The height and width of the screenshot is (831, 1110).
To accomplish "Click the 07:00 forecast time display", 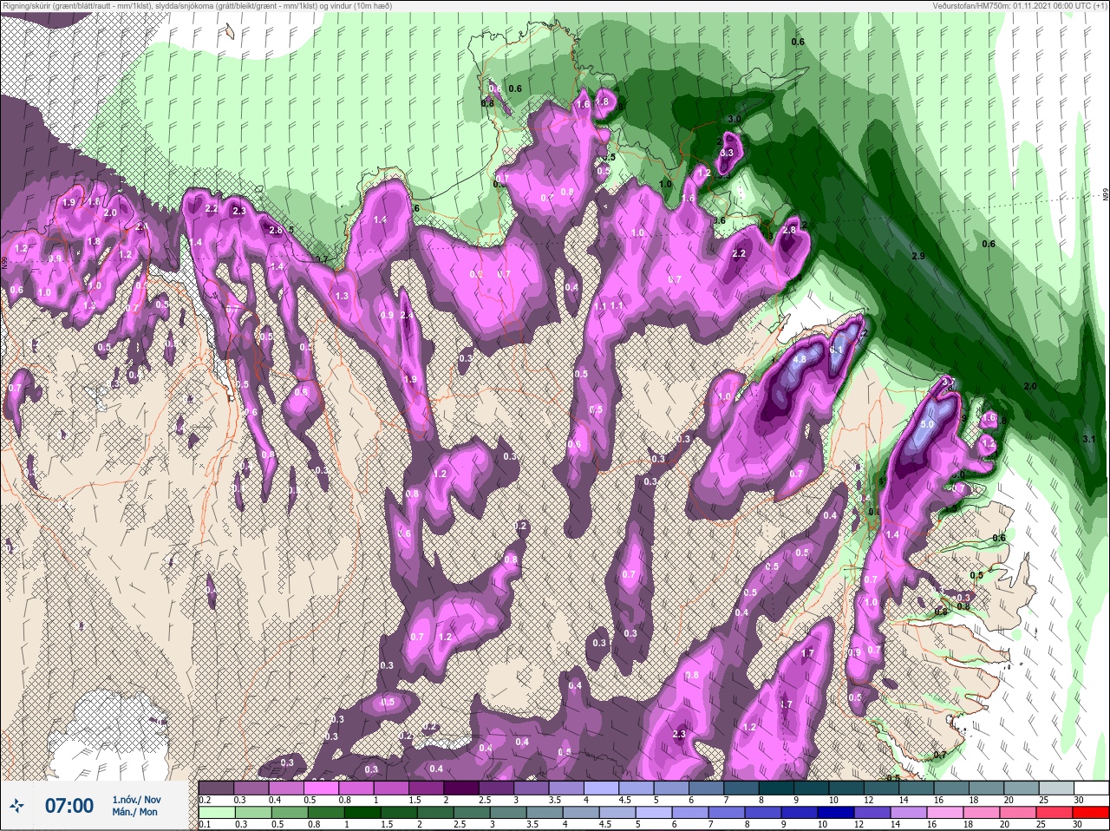I will [x=69, y=806].
